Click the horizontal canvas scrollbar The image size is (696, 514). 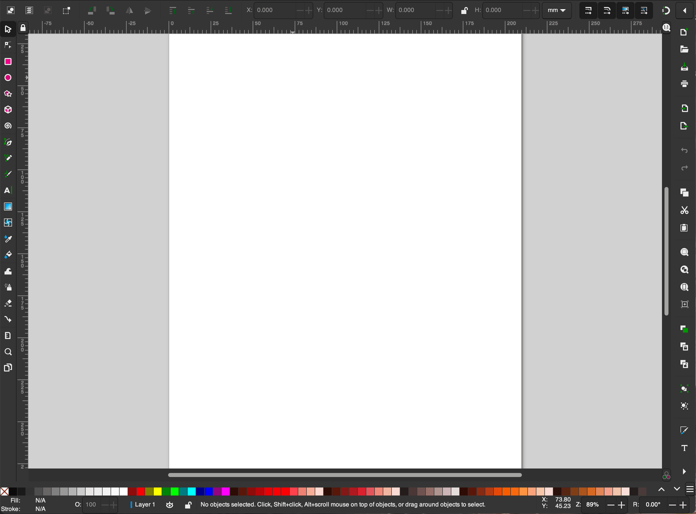(x=345, y=475)
